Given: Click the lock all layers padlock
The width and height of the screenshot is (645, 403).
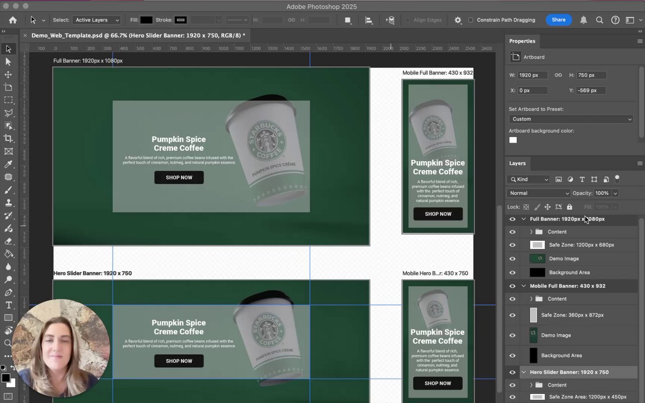Looking at the screenshot, I should (569, 207).
